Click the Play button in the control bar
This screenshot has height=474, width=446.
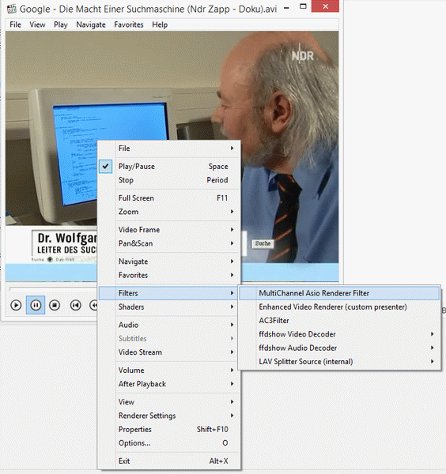tap(16, 305)
